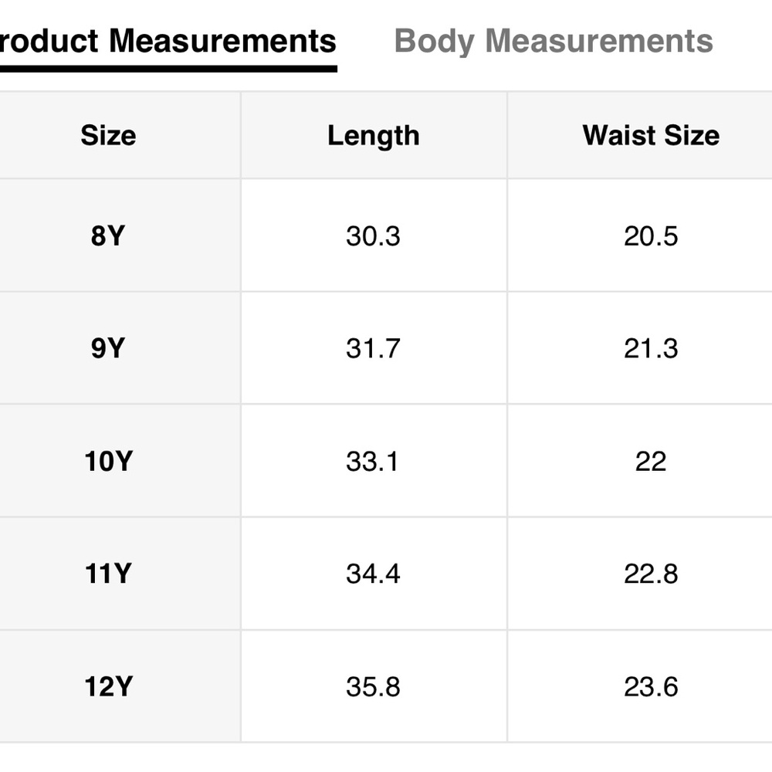The image size is (772, 772).
Task: Select the 11Y size row label
Action: [108, 574]
